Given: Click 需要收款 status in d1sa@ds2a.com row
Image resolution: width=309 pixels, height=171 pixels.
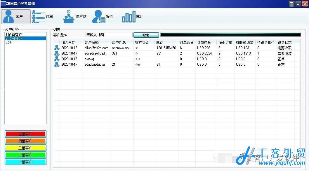Looking at the screenshot, I should [284, 48].
